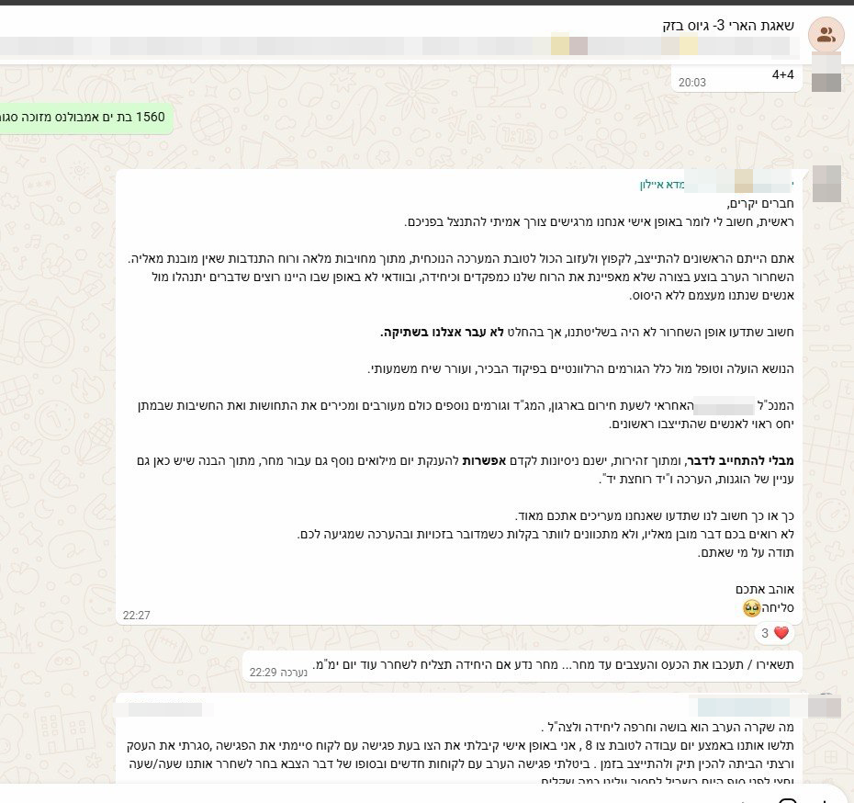Image resolution: width=854 pixels, height=803 pixels.
Task: Select the 4+4 message bubble
Action: (736, 78)
